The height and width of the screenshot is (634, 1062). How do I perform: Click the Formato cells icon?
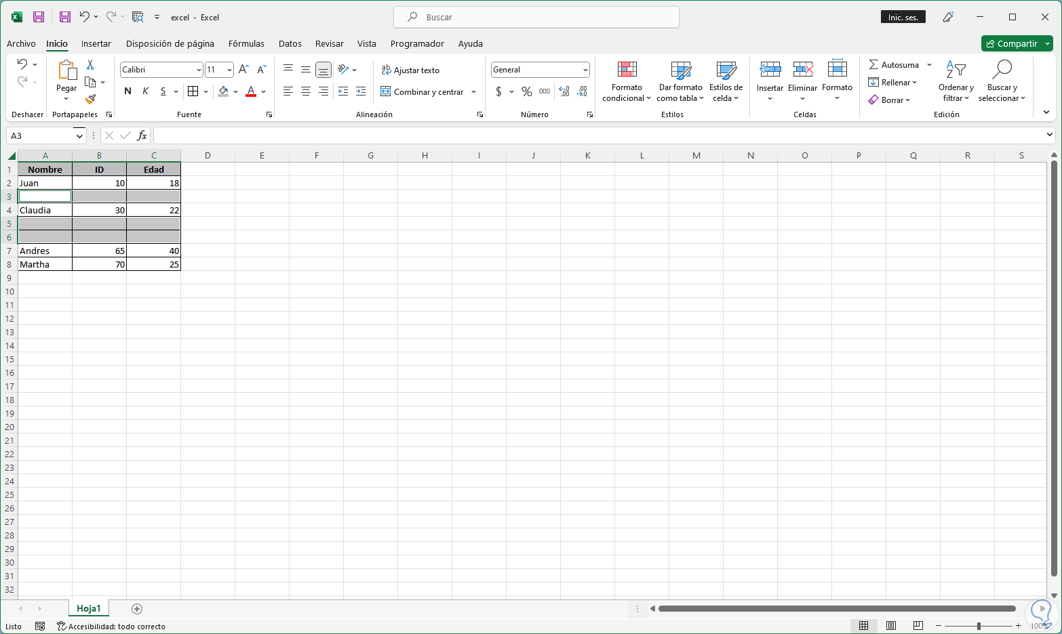[838, 69]
